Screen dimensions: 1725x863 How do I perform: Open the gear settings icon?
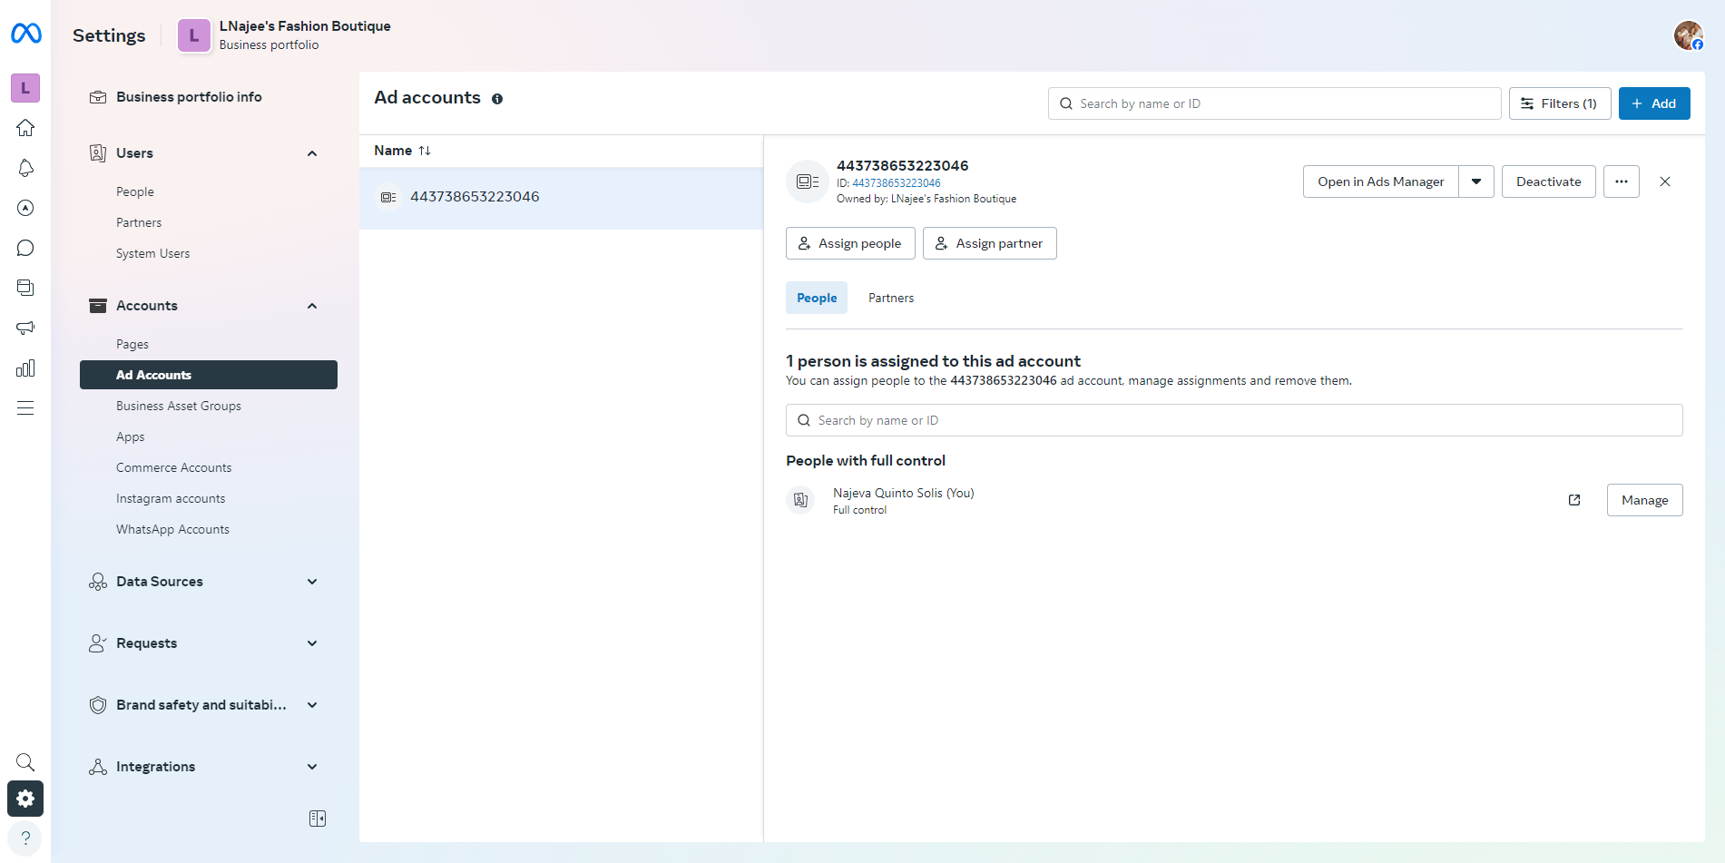point(25,799)
